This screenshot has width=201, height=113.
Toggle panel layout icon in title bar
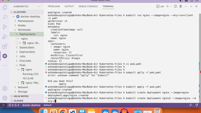click(x=186, y=1)
